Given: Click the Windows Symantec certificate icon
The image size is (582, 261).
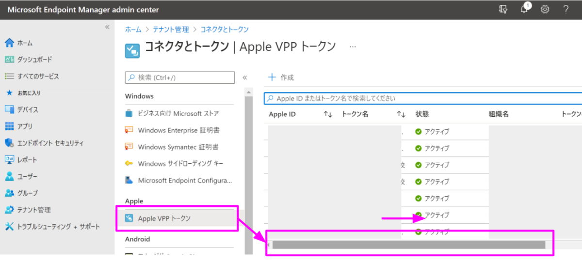Looking at the screenshot, I should click(x=129, y=147).
